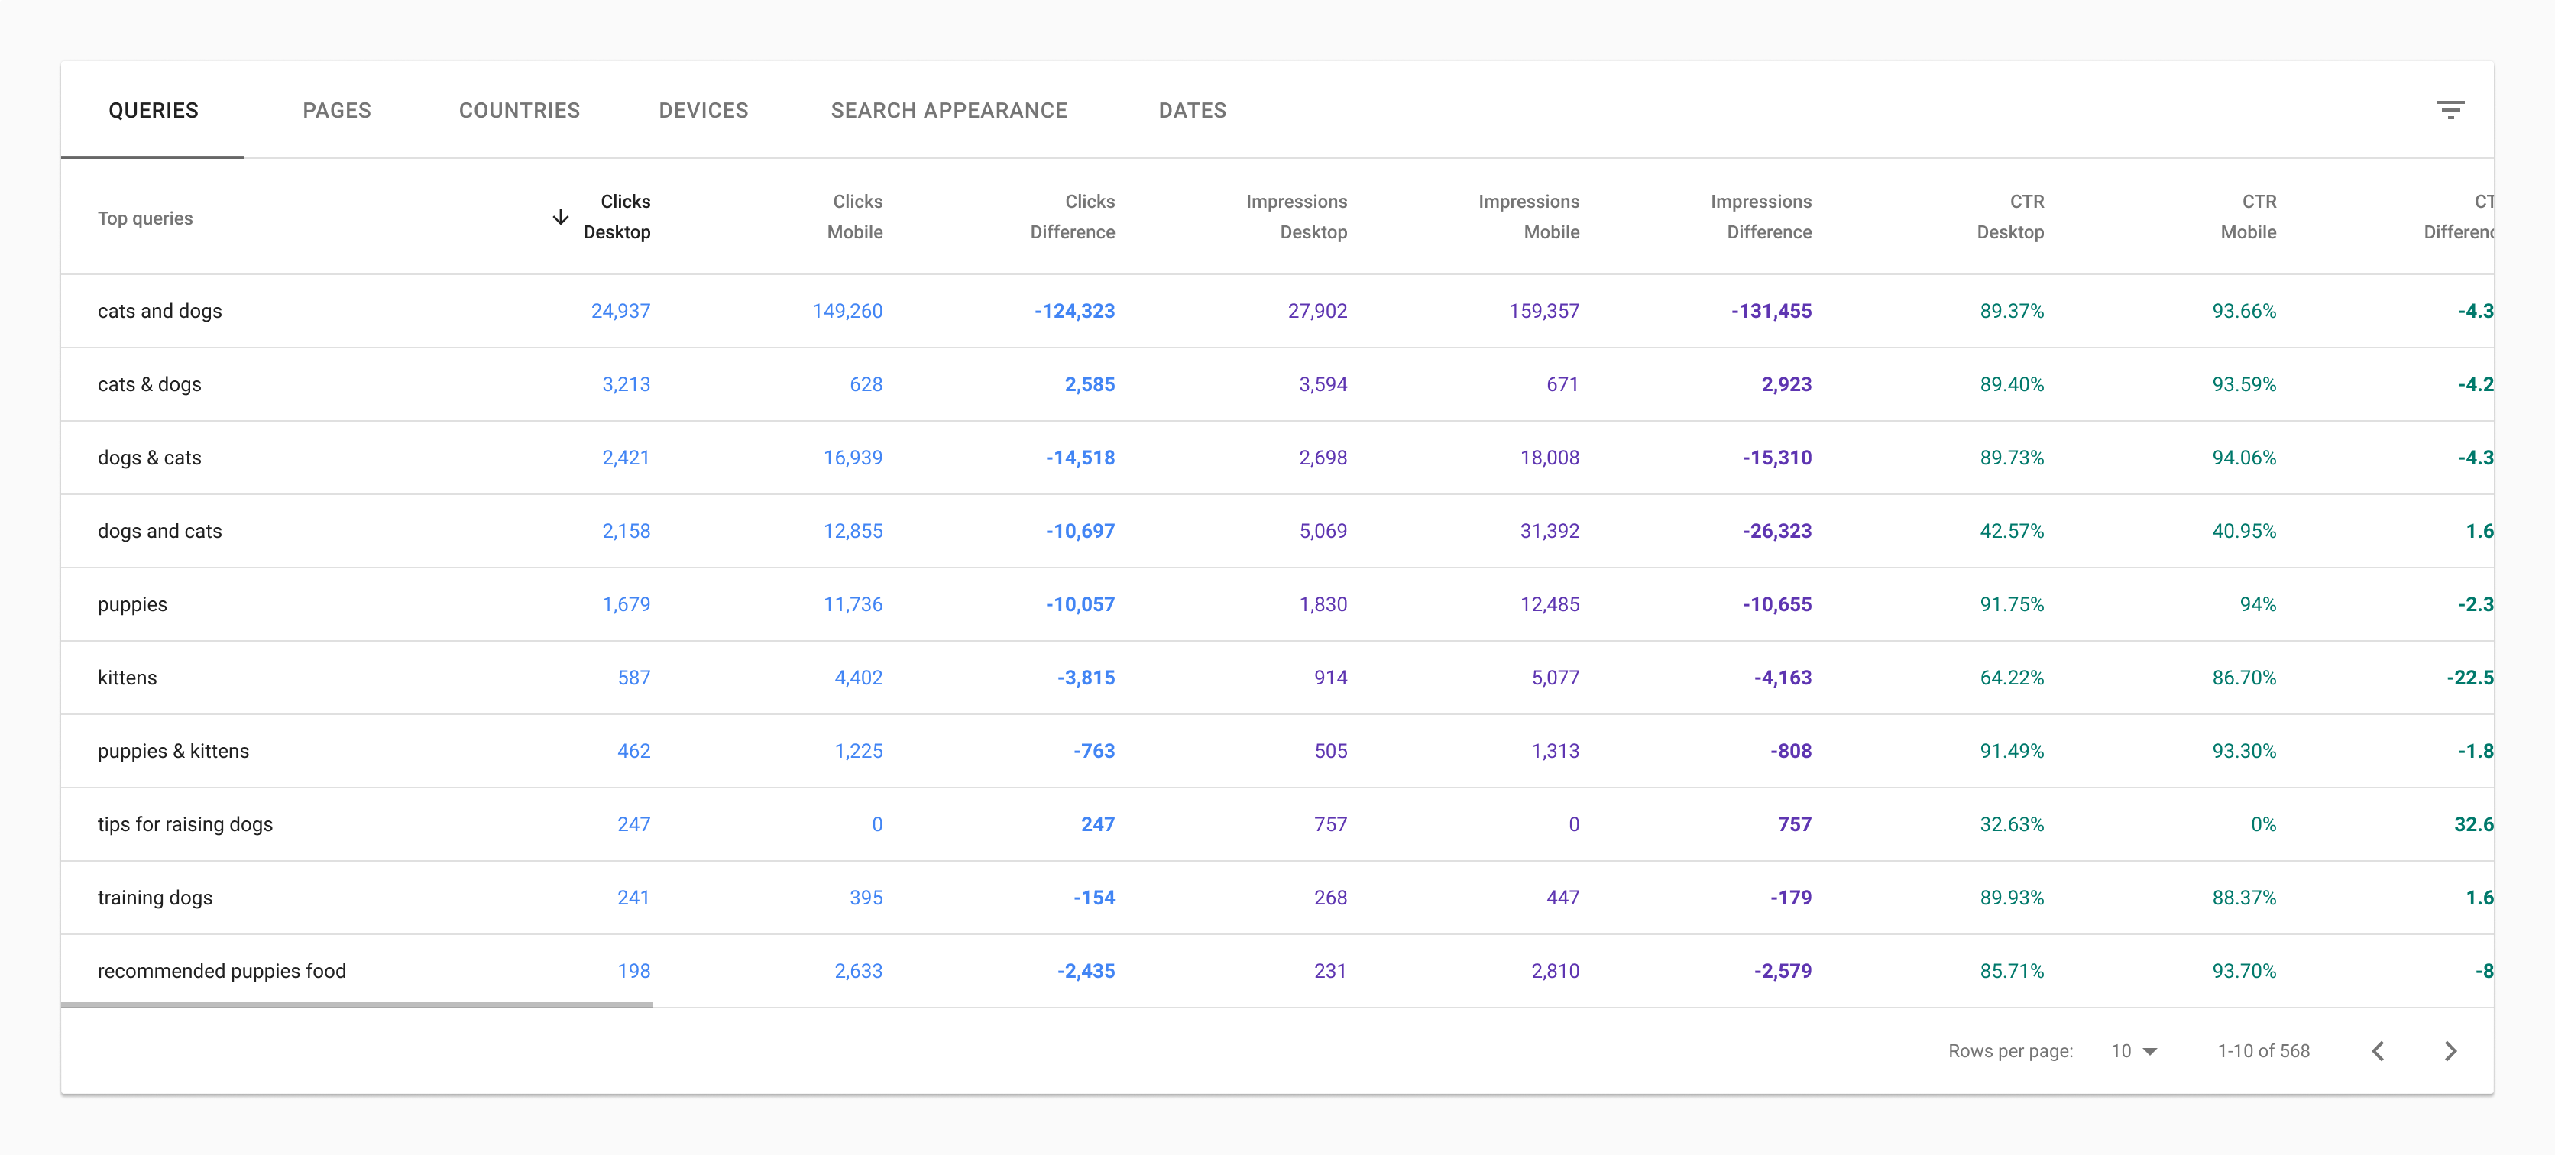
Task: Click the cats and dogs query link
Action: point(158,309)
